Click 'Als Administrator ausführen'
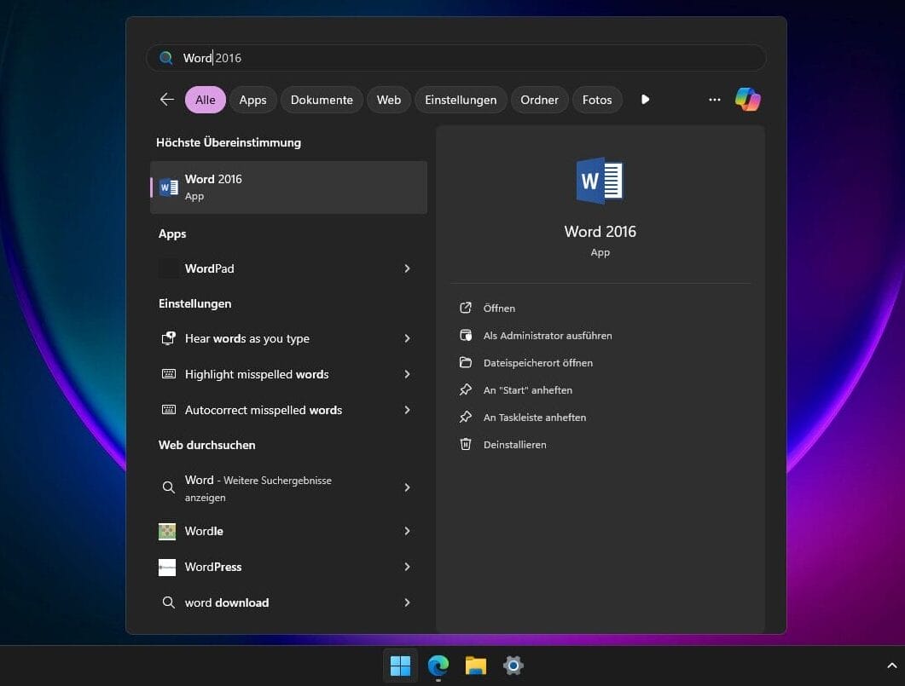 [x=547, y=336]
